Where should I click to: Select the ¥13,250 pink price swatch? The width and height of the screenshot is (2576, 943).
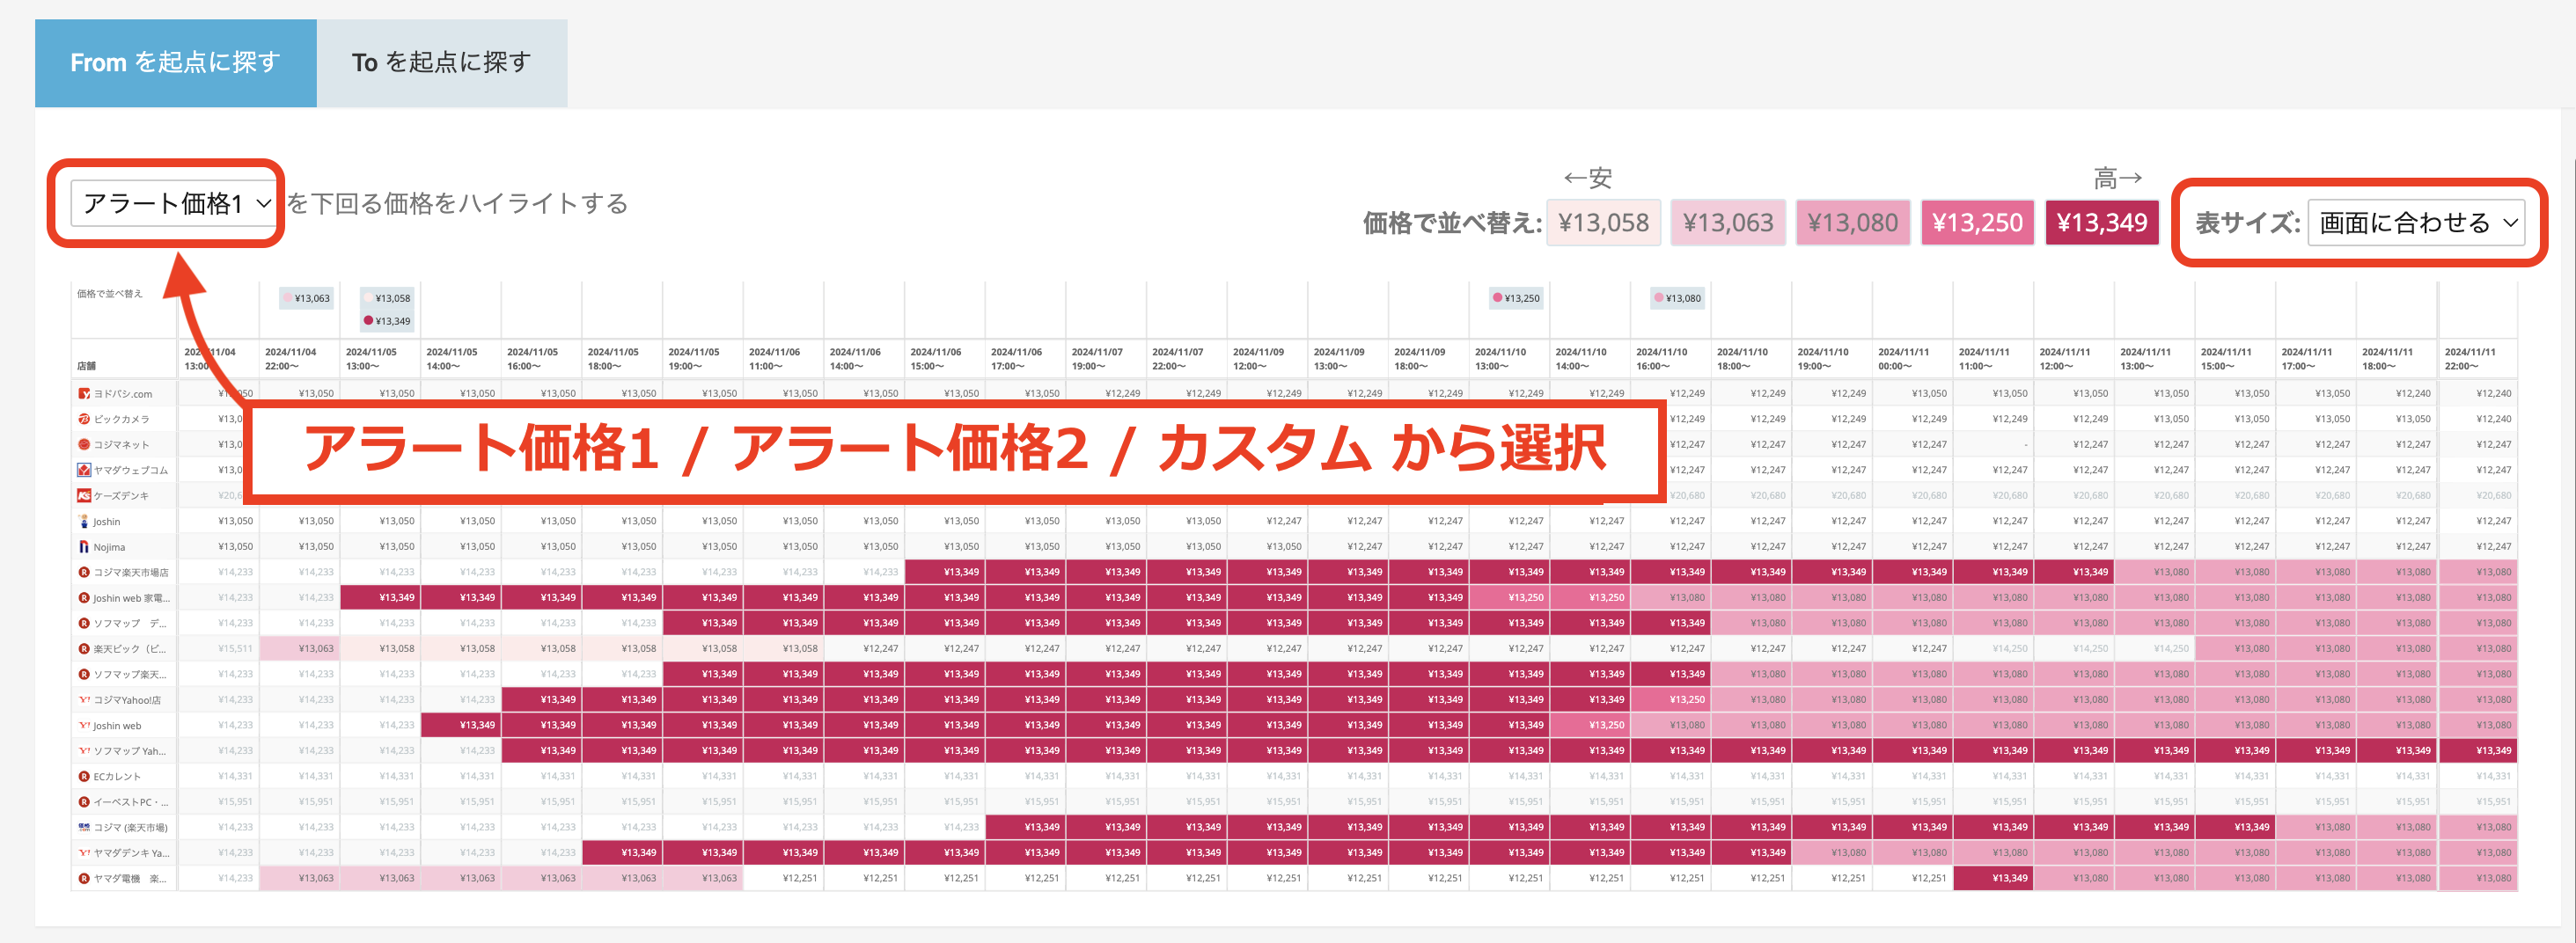tap(1977, 223)
